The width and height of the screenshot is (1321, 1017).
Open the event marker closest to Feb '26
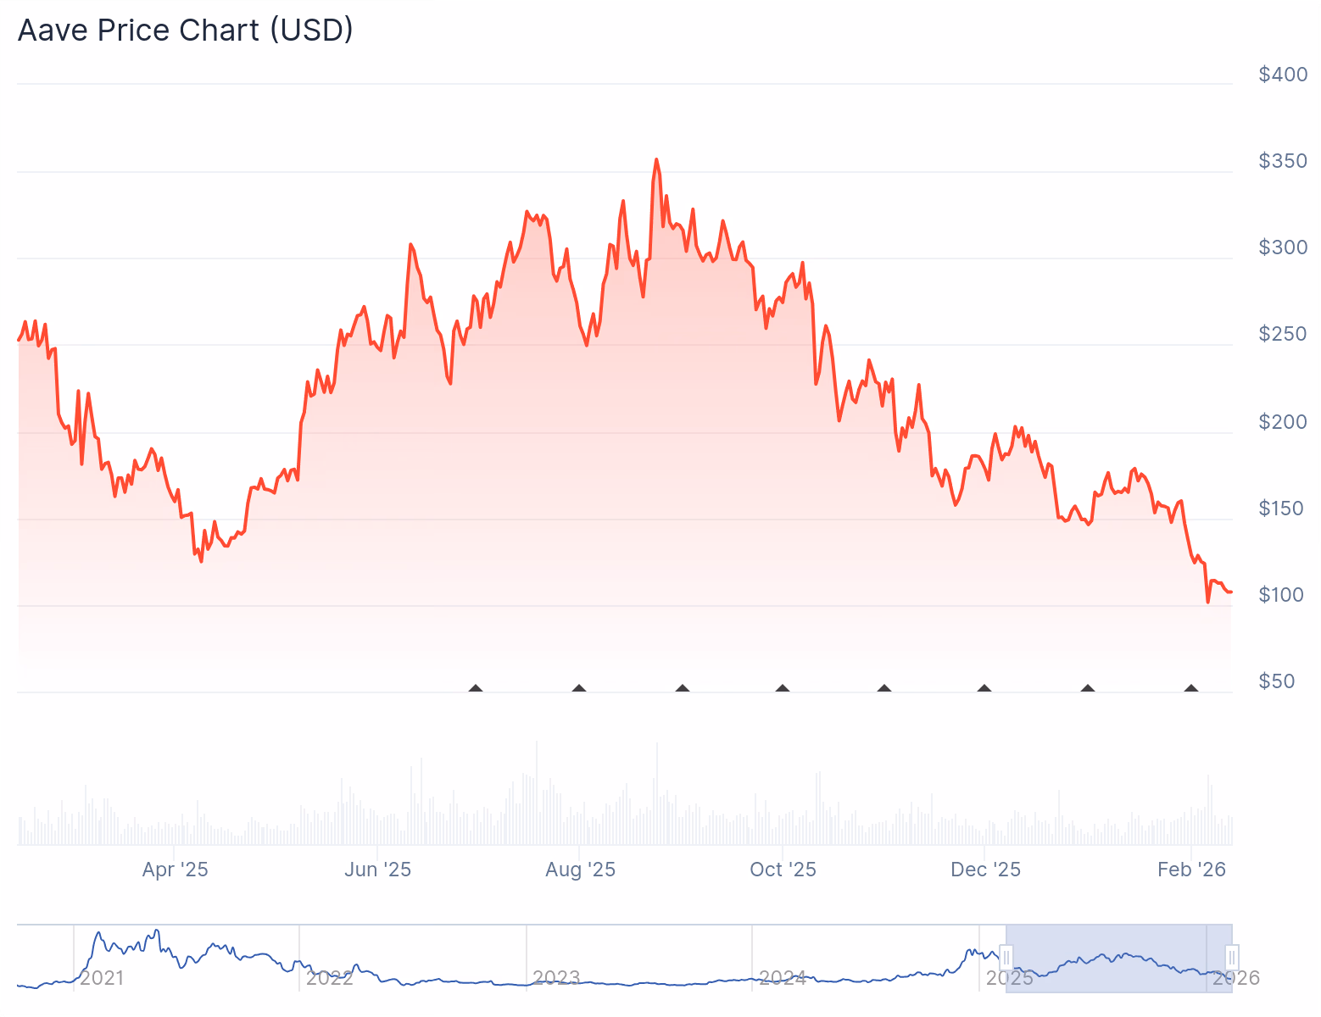coord(1190,687)
